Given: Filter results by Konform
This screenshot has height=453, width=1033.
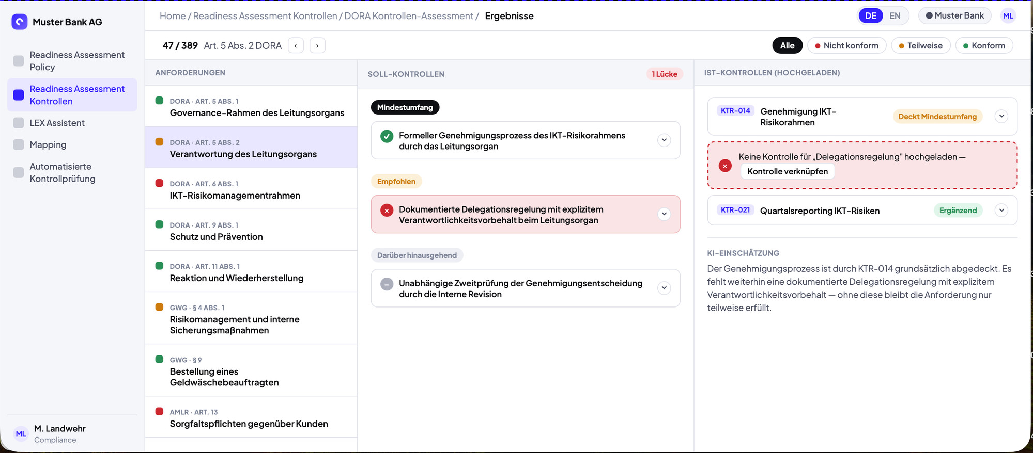Looking at the screenshot, I should coord(984,45).
